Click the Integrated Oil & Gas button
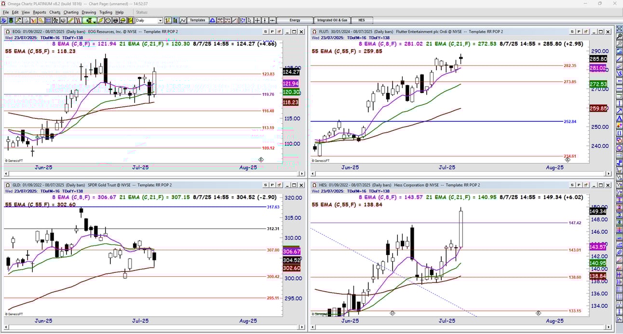 332,20
